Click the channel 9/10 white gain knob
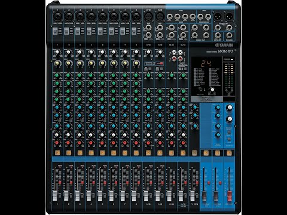Viewport: 287px width, 215px height. pyautogui.click(x=148, y=53)
